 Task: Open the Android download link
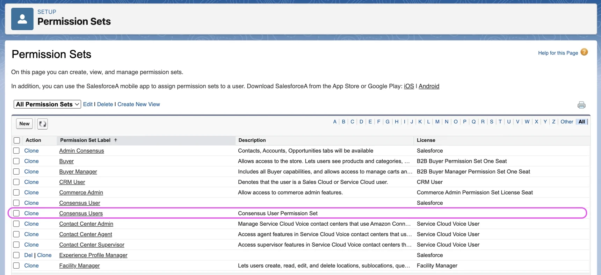429,86
